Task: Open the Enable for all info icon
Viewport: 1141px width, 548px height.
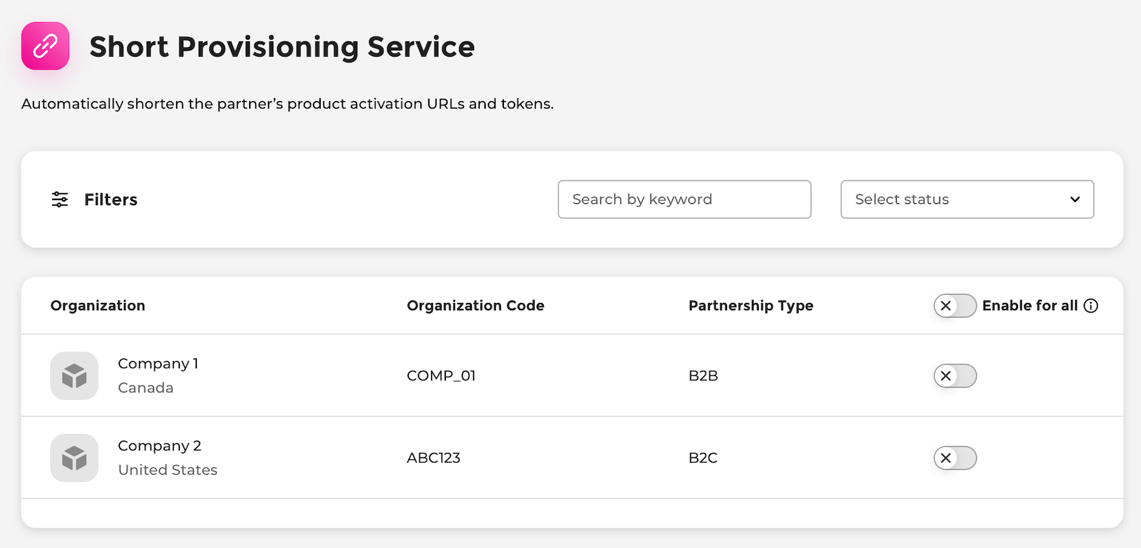Action: [1091, 306]
